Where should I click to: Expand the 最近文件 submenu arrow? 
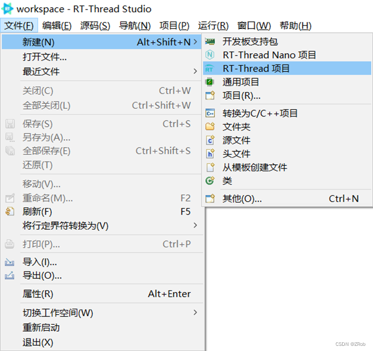tap(195, 71)
